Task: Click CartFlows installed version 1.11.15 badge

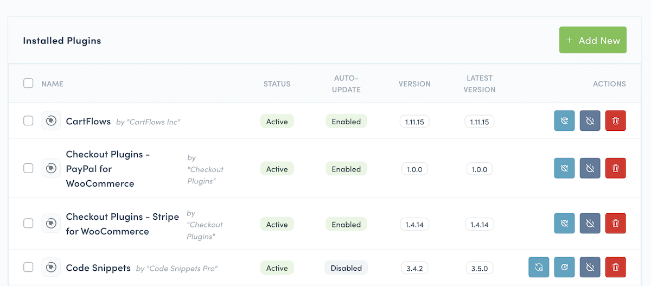Action: [414, 122]
